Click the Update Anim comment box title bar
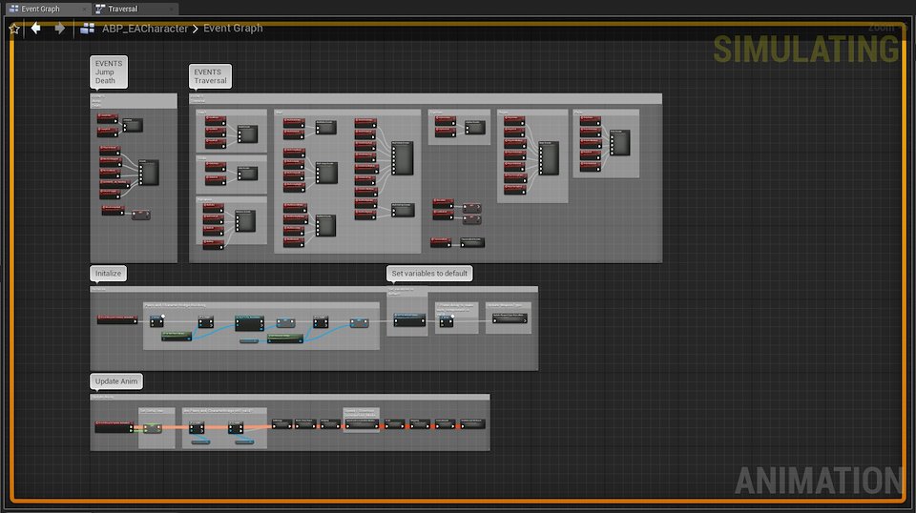Viewport: 916px width, 513px height. [290, 397]
